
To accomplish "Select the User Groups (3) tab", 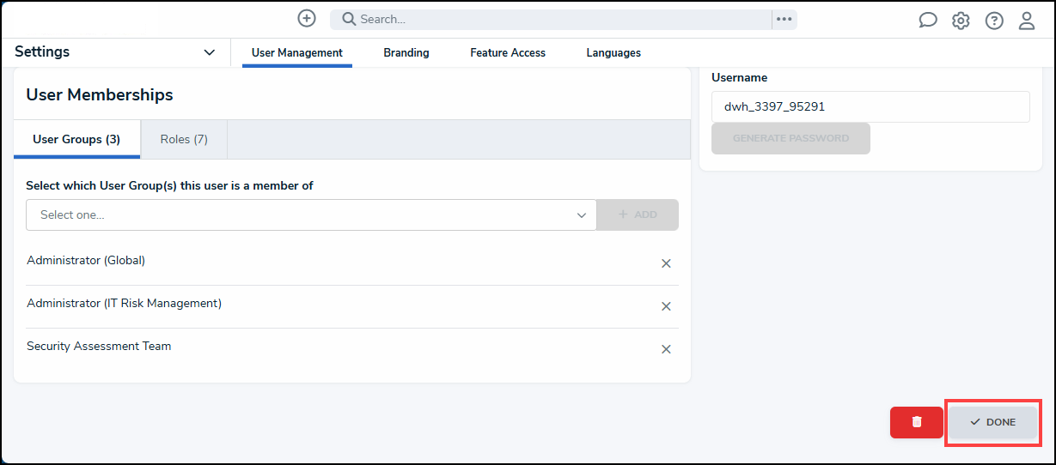I will (x=76, y=139).
